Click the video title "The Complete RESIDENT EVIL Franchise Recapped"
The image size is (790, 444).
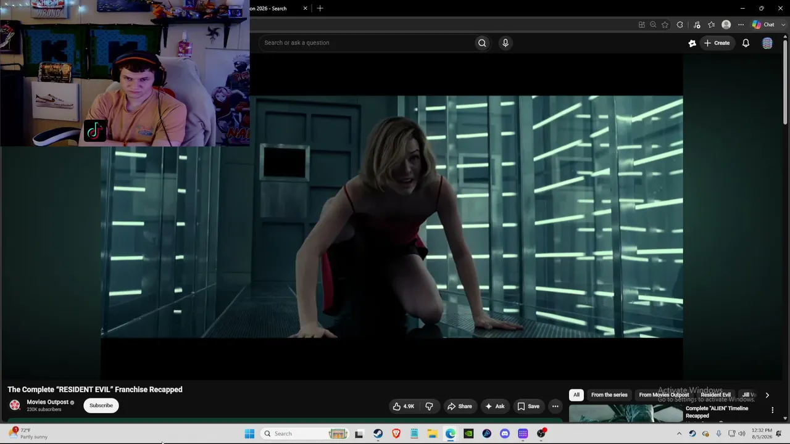(95, 390)
